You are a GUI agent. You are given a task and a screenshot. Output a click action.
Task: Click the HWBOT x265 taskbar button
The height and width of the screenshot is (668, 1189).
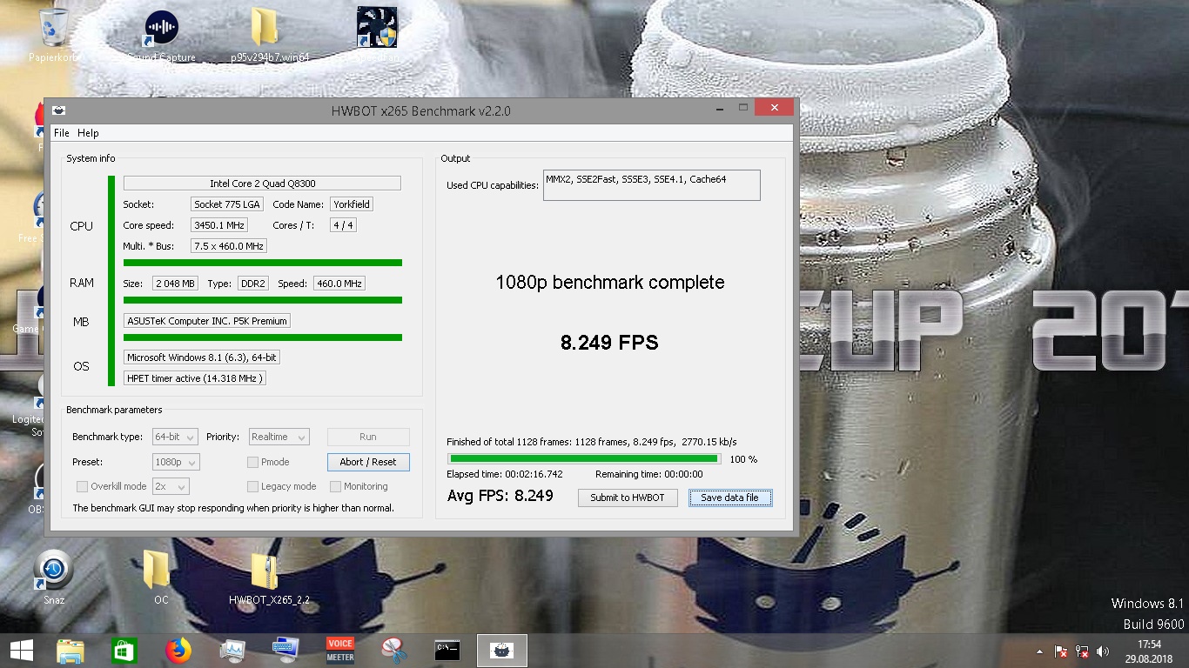[502, 651]
